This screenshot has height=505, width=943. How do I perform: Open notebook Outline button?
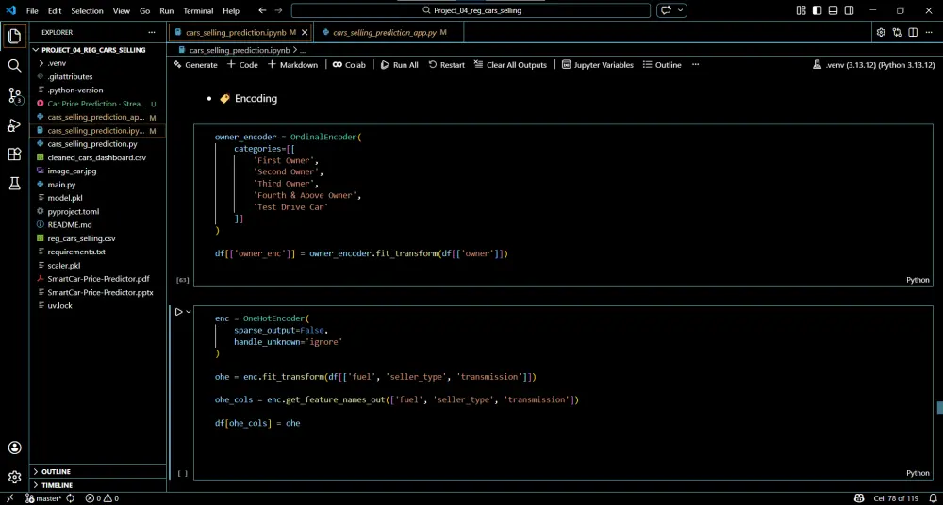[662, 64]
